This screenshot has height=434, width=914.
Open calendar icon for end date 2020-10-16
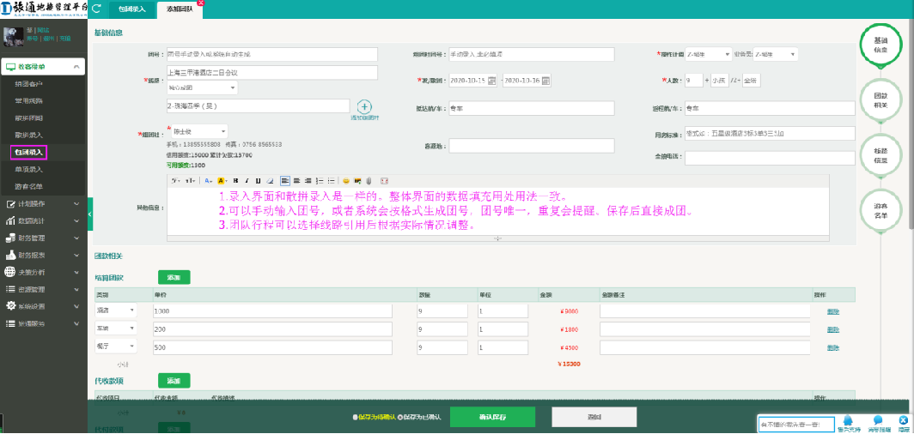click(x=545, y=81)
